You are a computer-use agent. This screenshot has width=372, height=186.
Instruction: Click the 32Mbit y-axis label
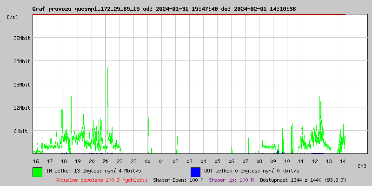click(x=22, y=38)
